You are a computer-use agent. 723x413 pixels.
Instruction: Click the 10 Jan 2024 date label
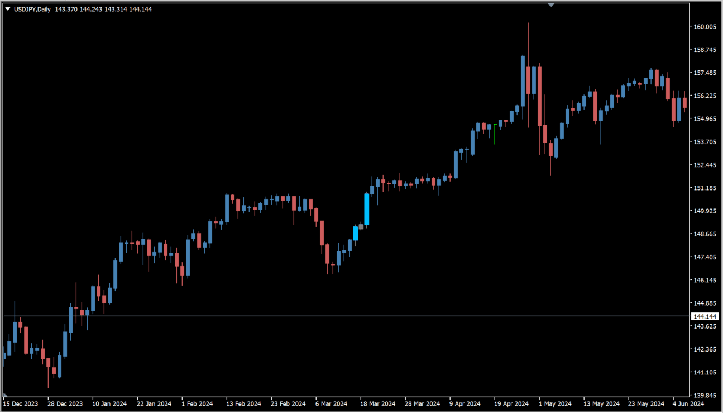[x=109, y=404]
